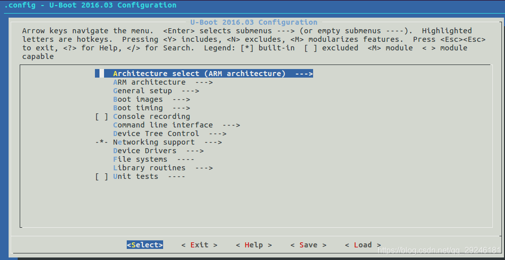Screen dimensions: 505x260
Task: Open the Library routines submenu
Action: [x=163, y=168]
